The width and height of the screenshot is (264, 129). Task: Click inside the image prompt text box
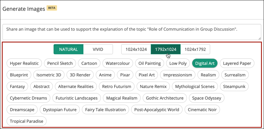(132, 32)
